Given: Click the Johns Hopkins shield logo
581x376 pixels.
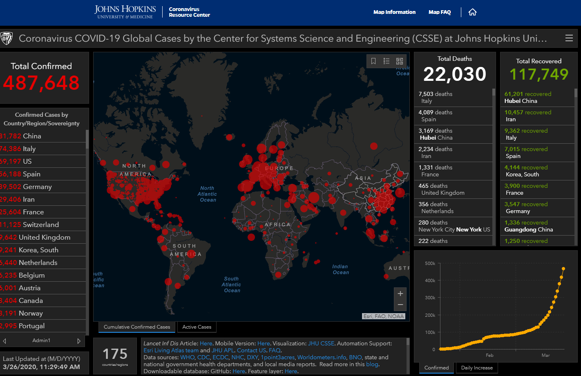Looking at the screenshot, I should [x=7, y=38].
